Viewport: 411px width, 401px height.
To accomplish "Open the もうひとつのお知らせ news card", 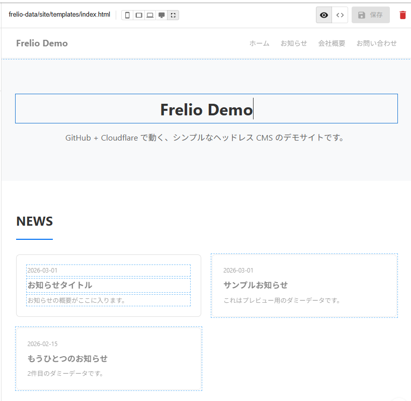I will (x=109, y=359).
